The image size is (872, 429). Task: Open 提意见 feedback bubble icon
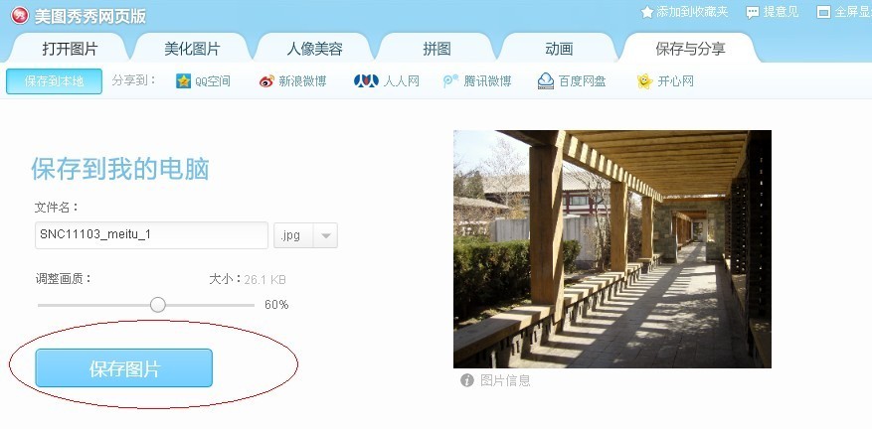coord(753,12)
